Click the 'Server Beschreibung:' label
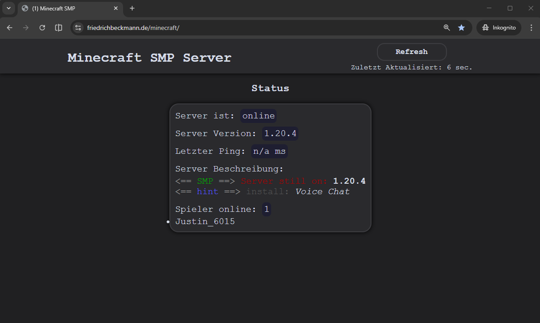This screenshot has width=540, height=323. tap(229, 169)
